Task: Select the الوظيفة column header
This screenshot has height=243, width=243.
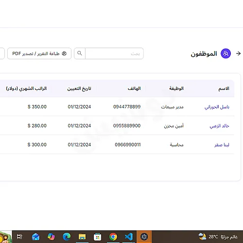Action: (176, 88)
